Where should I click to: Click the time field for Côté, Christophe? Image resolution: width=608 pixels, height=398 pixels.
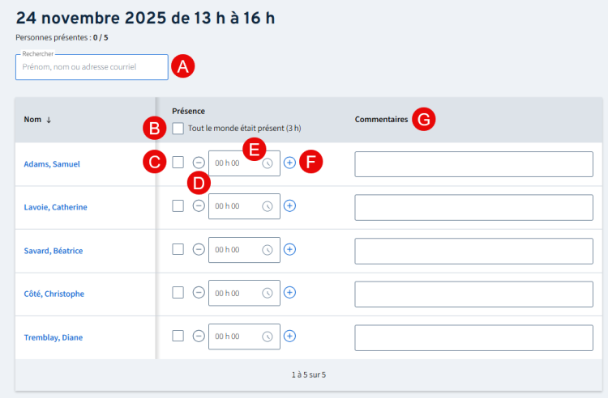pos(235,292)
